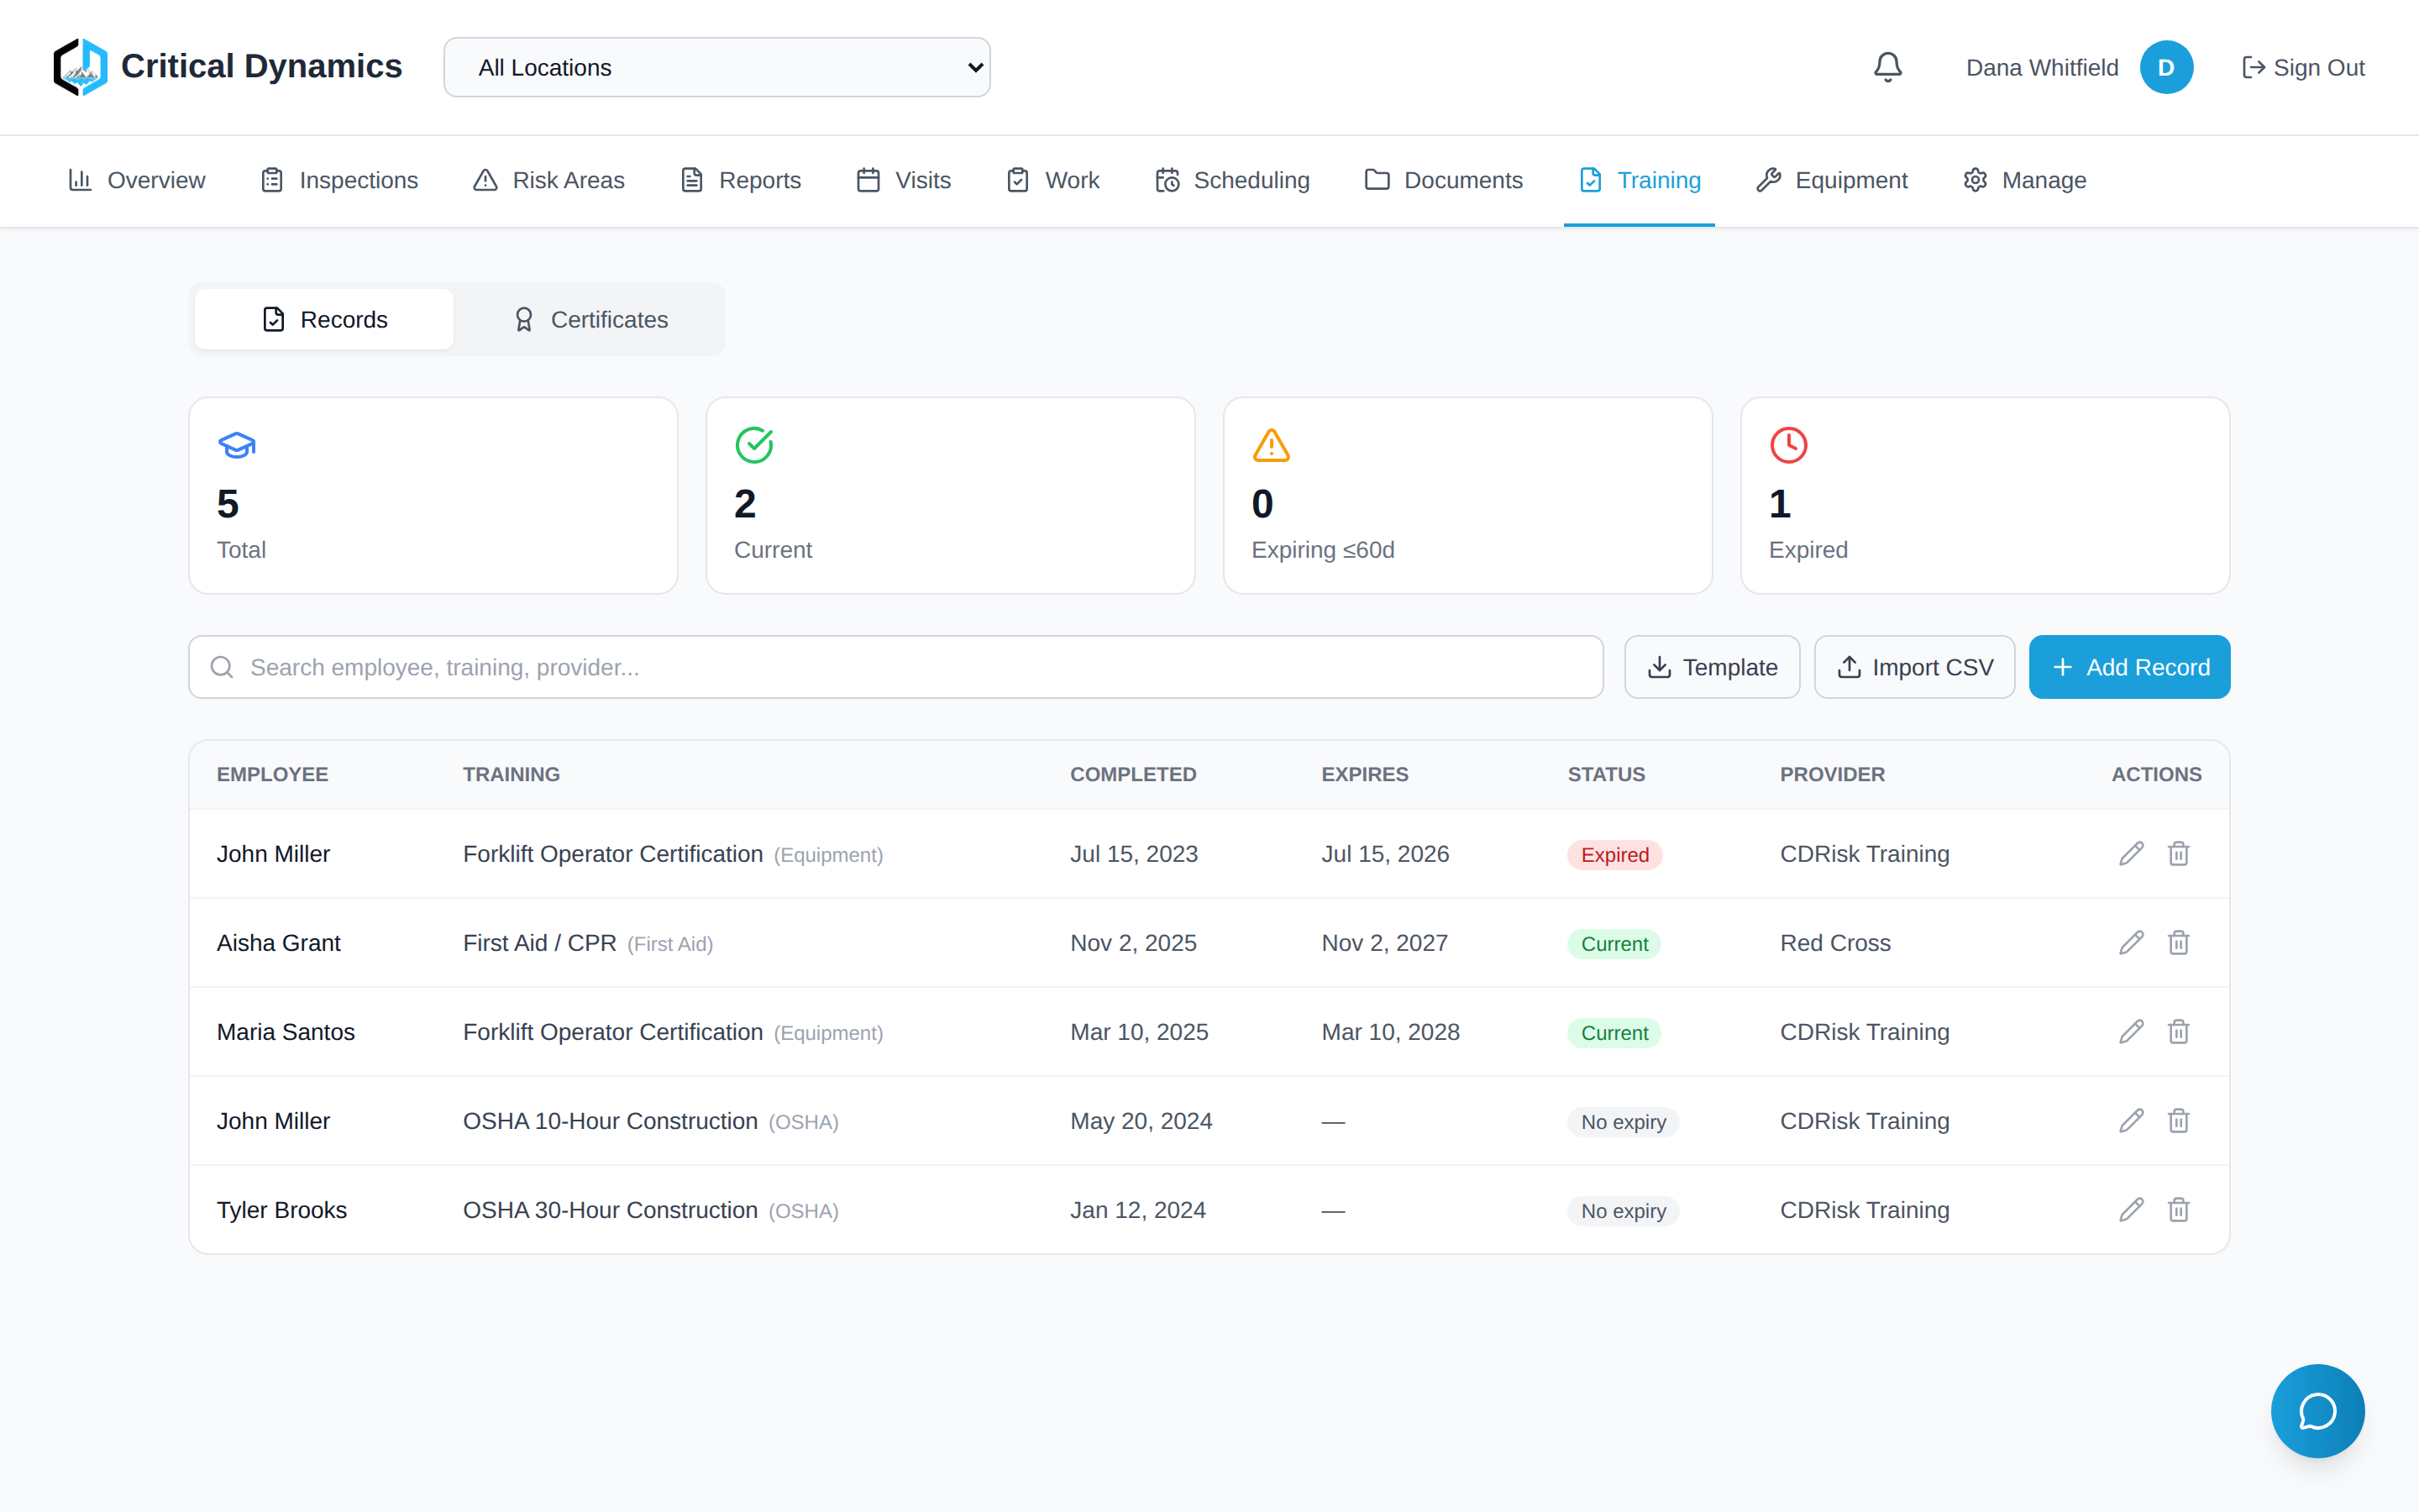Open the Reports tab
The width and height of the screenshot is (2419, 1512).
pos(741,180)
